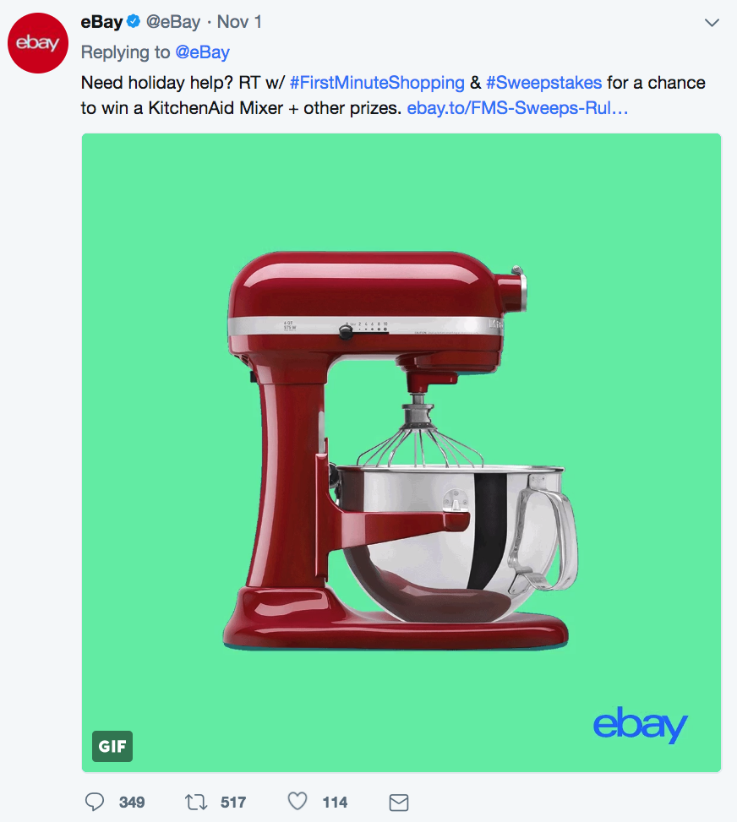The height and width of the screenshot is (822, 737).
Task: Follow the ebay.to/FMS-Sweeps-Rul… link
Action: click(x=517, y=108)
